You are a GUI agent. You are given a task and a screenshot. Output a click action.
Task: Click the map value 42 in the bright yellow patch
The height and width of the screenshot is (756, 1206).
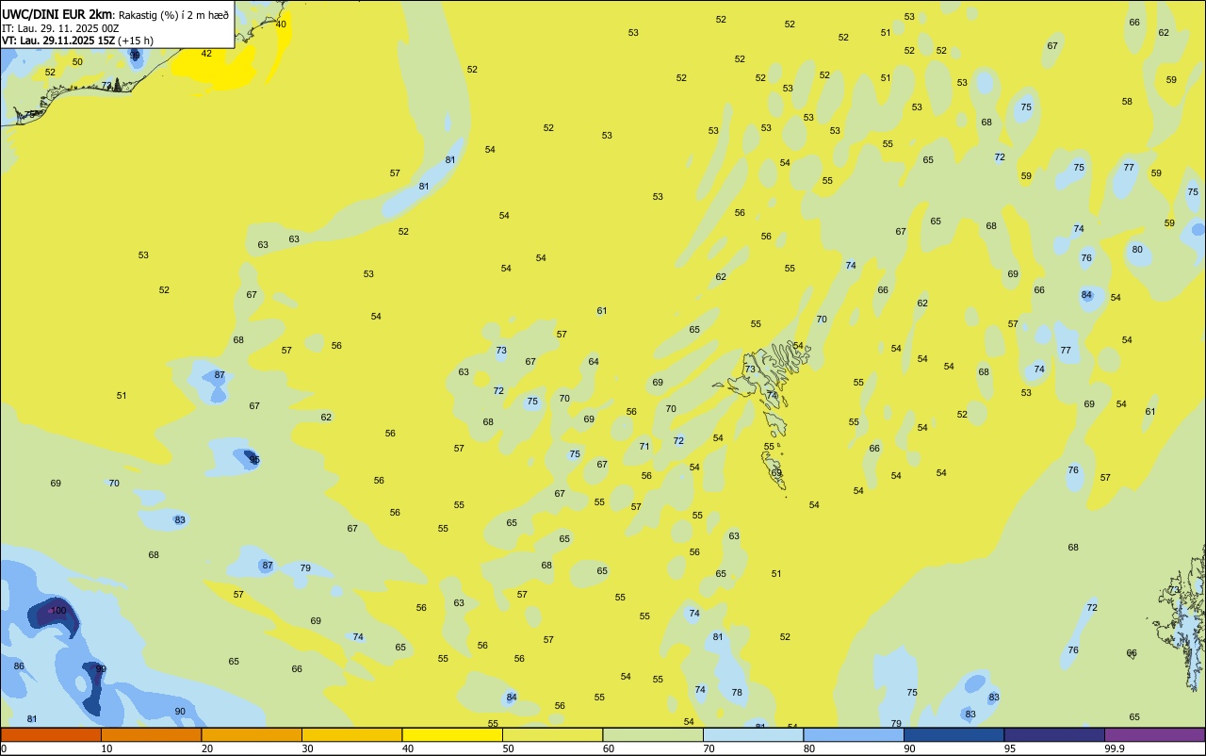[206, 54]
